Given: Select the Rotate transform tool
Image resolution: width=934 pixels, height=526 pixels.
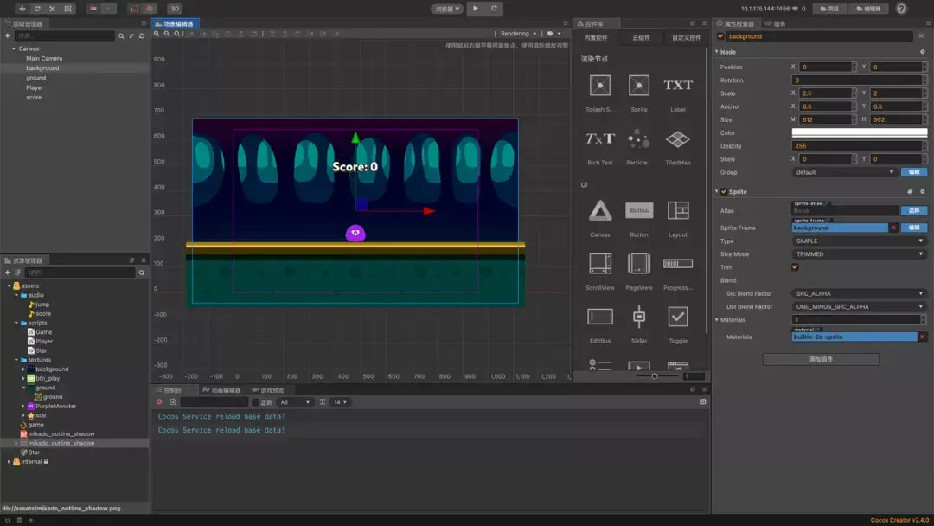Looking at the screenshot, I should 37,9.
